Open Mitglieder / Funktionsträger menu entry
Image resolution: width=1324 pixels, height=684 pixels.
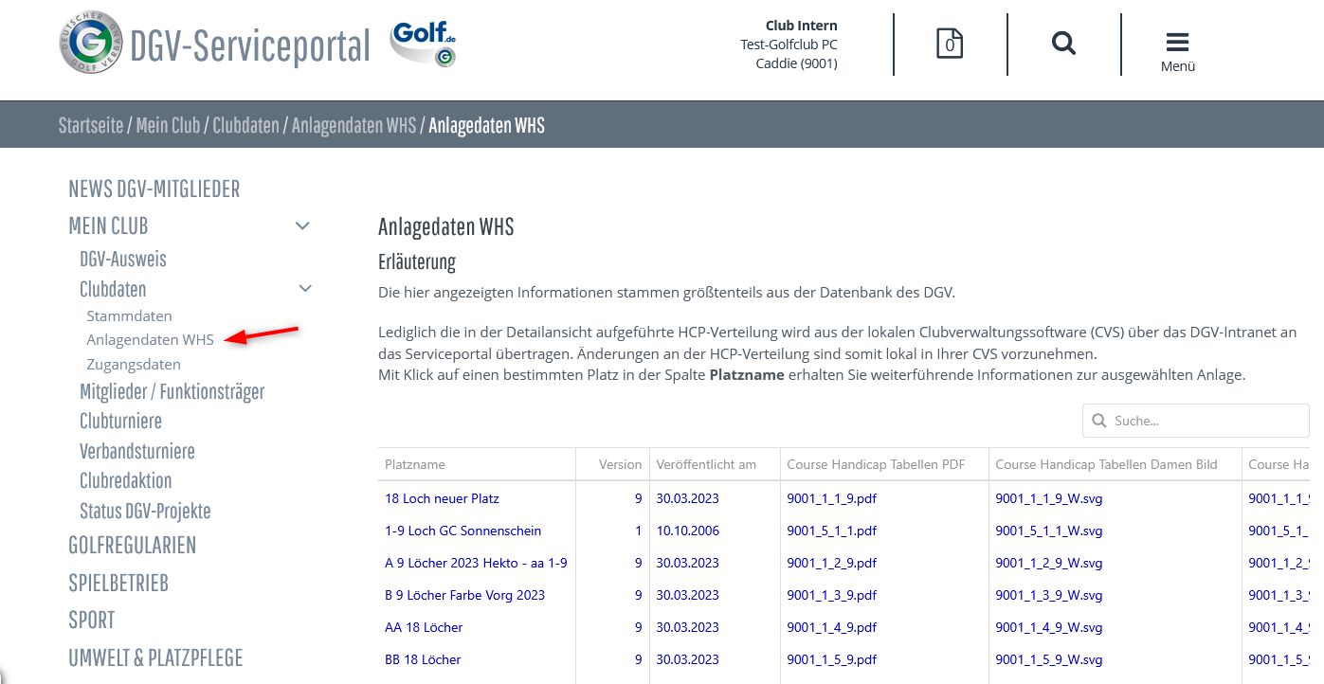point(172,391)
